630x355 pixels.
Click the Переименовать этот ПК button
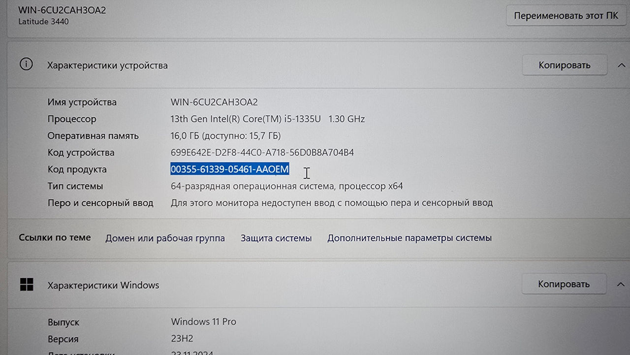(x=566, y=16)
